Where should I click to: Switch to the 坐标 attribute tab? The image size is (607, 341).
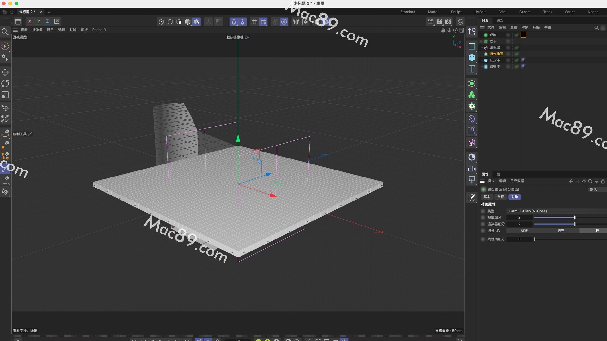(x=500, y=197)
